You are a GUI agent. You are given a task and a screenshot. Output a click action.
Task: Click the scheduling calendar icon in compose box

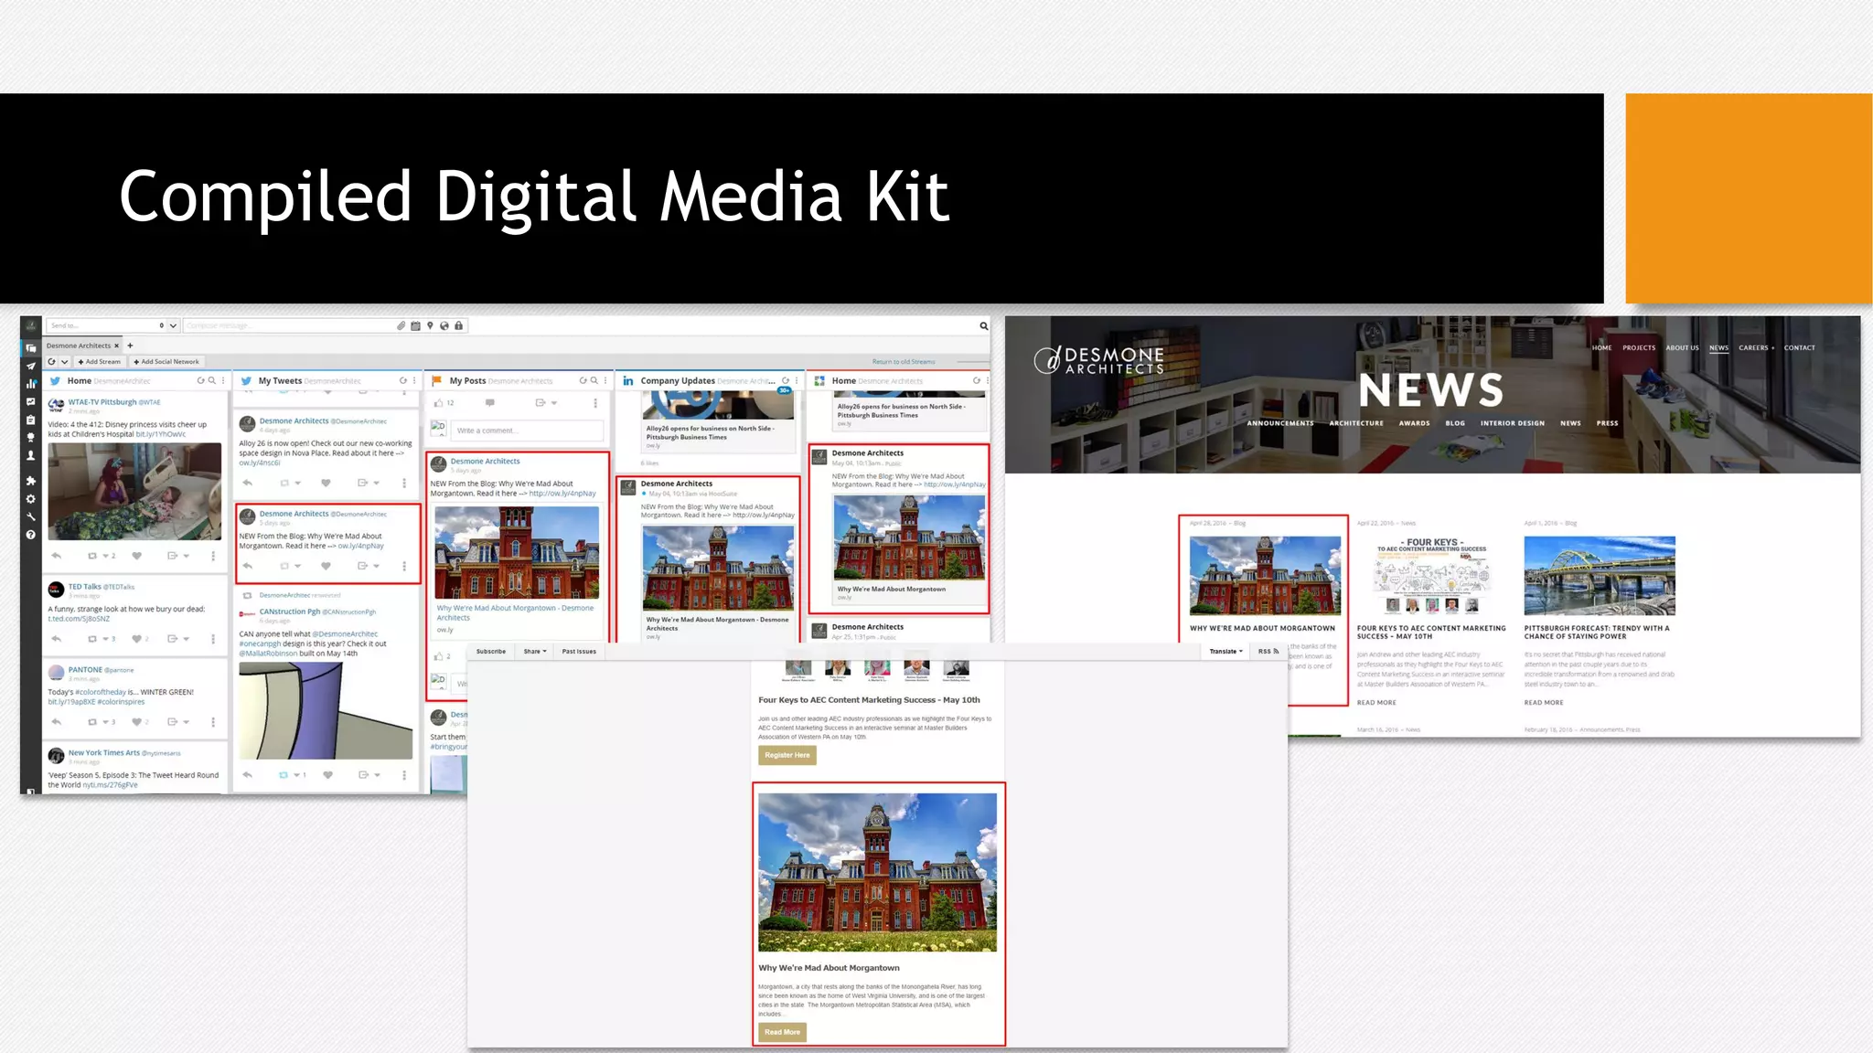415,326
